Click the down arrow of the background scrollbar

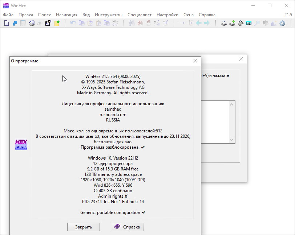click(231, 140)
